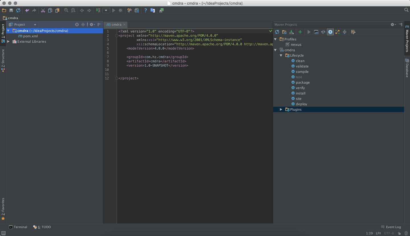410x236 pixels.
Task: Click the Paste clipboard icon
Action: [x=57, y=10]
